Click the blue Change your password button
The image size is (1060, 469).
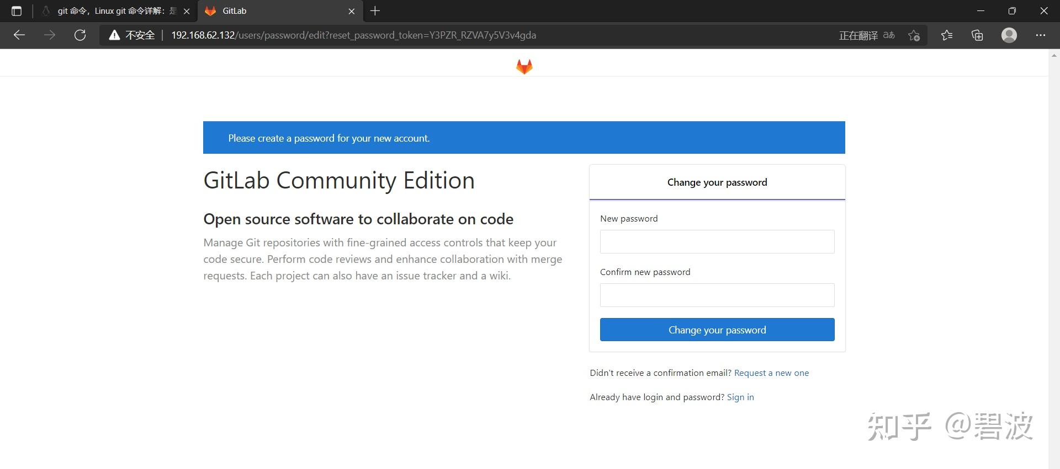[x=717, y=330]
